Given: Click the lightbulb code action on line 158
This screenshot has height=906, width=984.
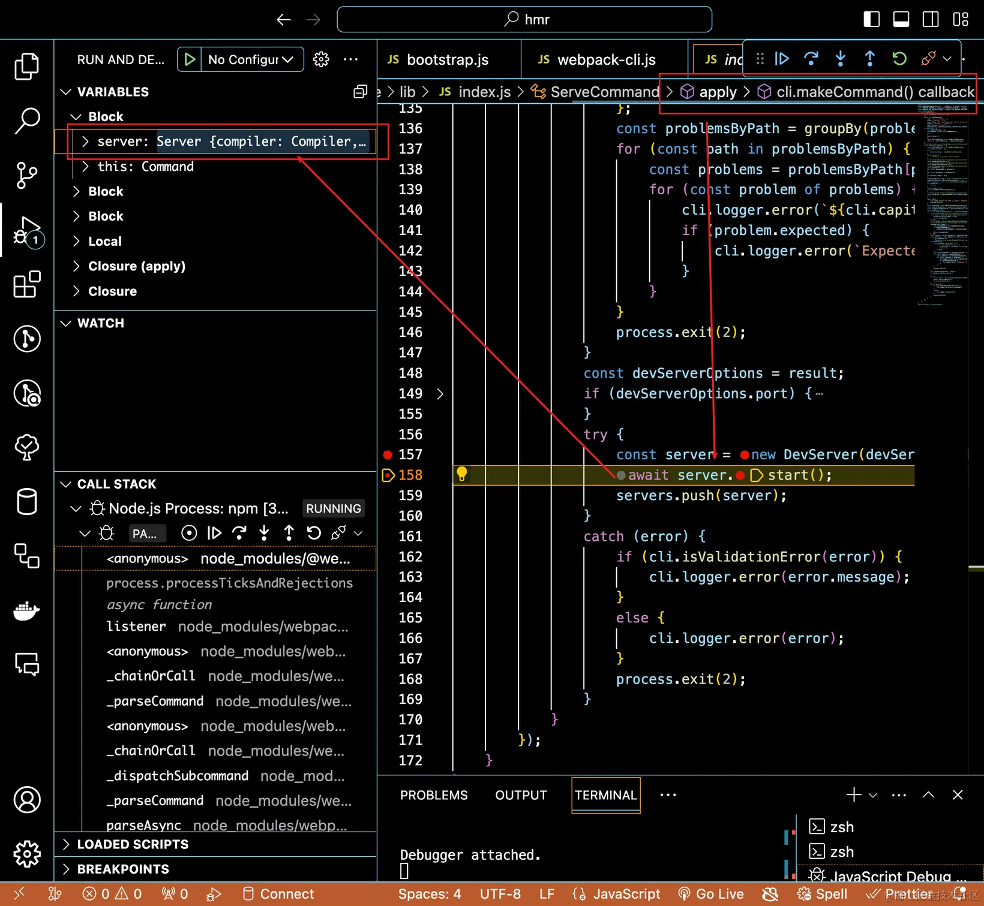Looking at the screenshot, I should [461, 474].
